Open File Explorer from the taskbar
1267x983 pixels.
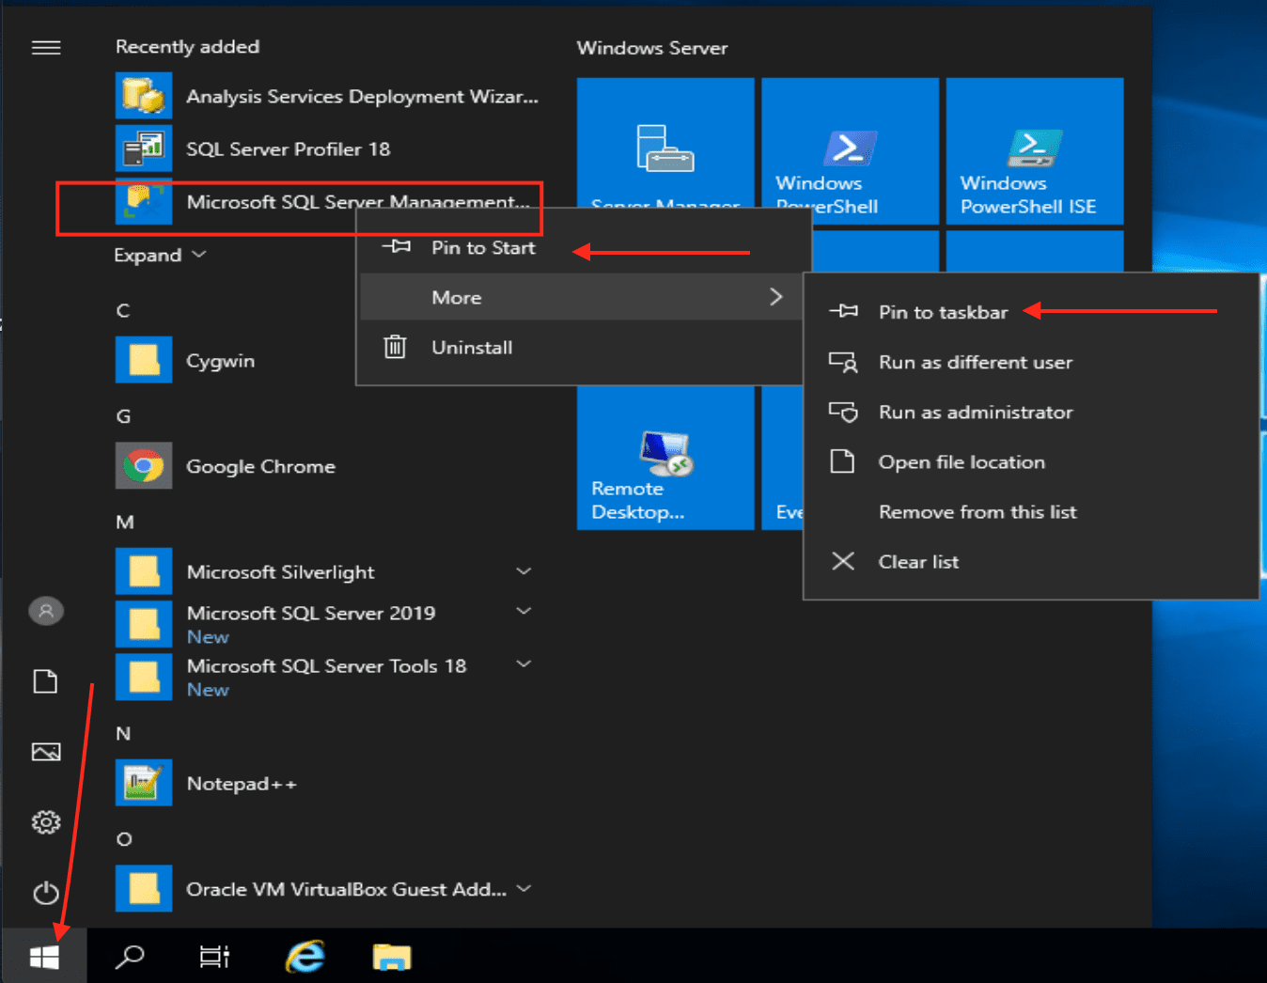(x=391, y=957)
